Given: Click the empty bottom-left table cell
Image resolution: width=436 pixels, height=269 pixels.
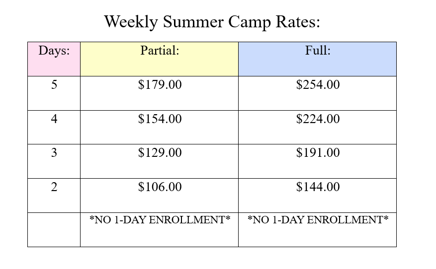Looking at the screenshot, I should [x=54, y=229].
